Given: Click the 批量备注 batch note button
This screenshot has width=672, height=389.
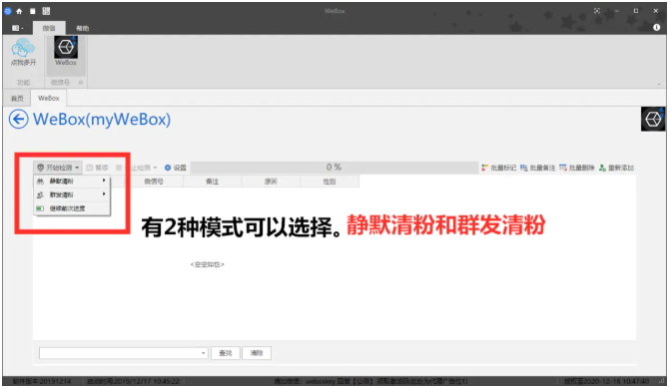Looking at the screenshot, I should 537,168.
